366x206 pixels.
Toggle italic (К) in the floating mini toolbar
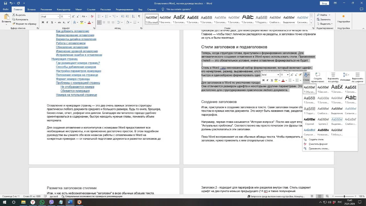pyautogui.click(x=268, y=80)
